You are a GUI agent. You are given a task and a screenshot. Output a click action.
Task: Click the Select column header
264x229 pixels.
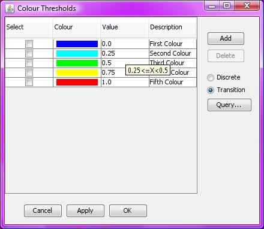point(29,28)
